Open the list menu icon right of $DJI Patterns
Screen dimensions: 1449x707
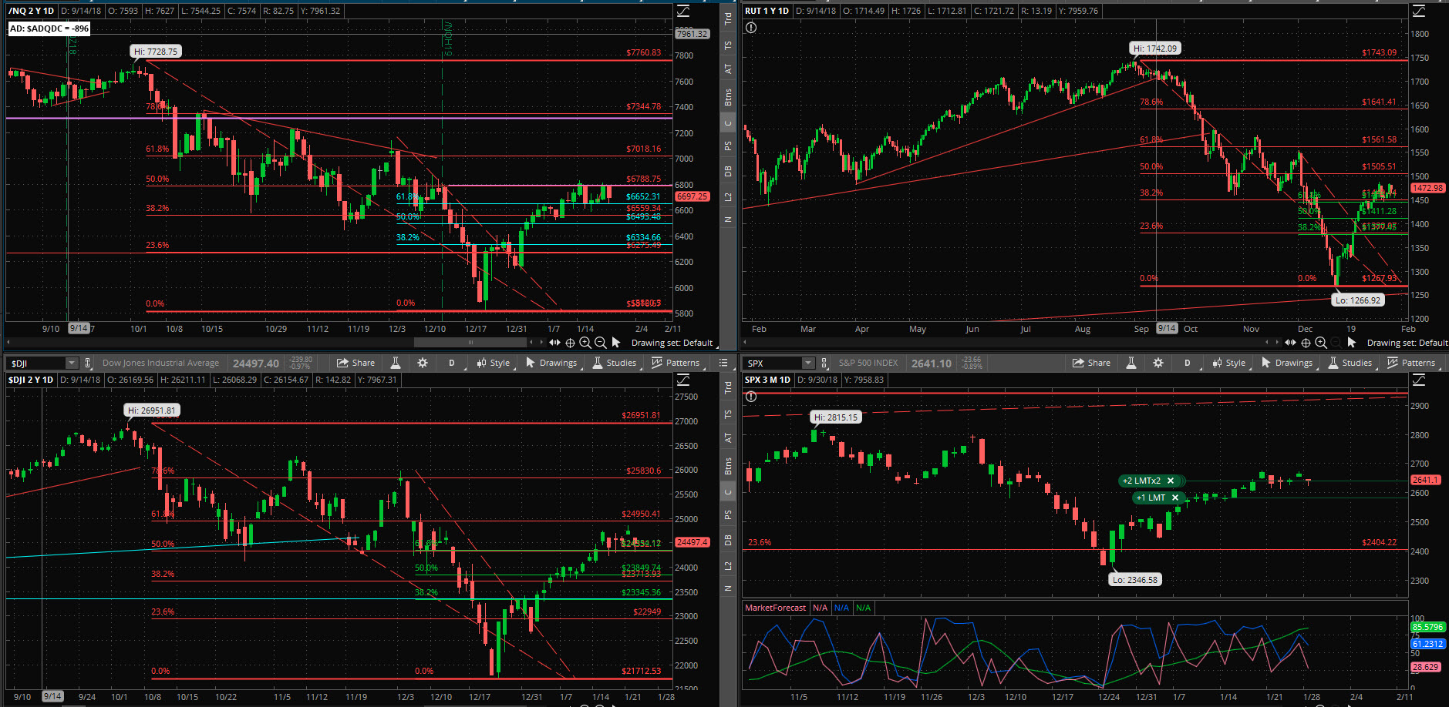(723, 363)
